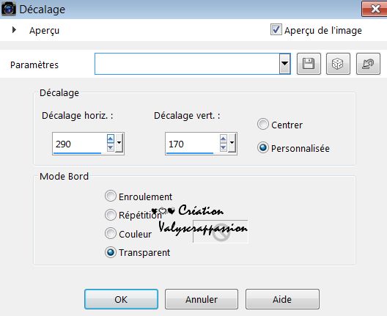Click the reset to default icon
The width and height of the screenshot is (387, 316).
[x=368, y=64]
